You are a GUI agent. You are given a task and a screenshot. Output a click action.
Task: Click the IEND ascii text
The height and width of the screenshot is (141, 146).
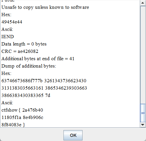coord(8,37)
